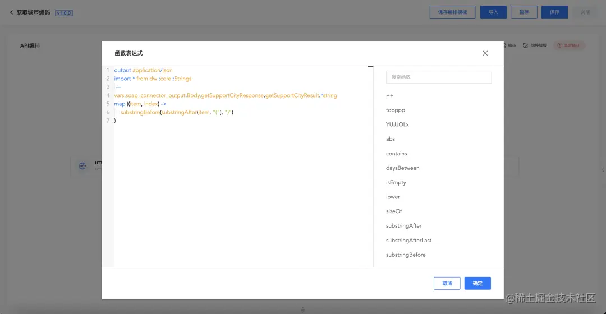Click code line 4 starting with vars.soap_connector_output
606x314 pixels.
click(x=226, y=95)
